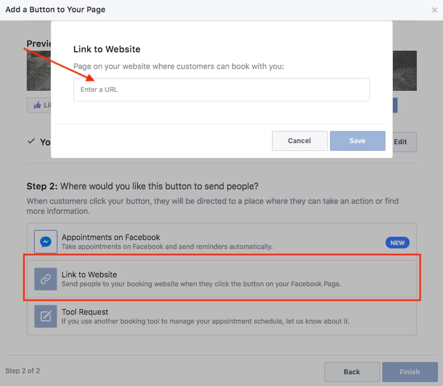Click the 'Step 2 of 2' status text
The width and height of the screenshot is (443, 386).
(x=23, y=371)
